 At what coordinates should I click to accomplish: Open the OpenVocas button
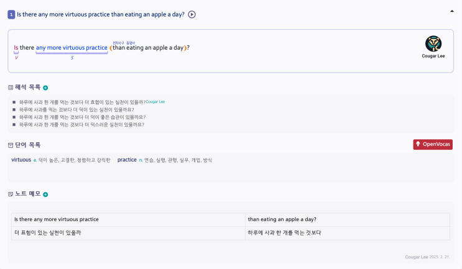[x=433, y=144]
